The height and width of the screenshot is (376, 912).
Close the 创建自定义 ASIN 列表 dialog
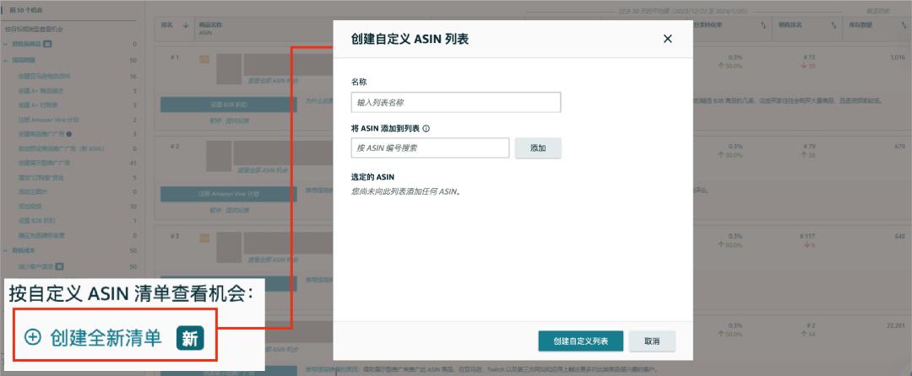pyautogui.click(x=667, y=39)
